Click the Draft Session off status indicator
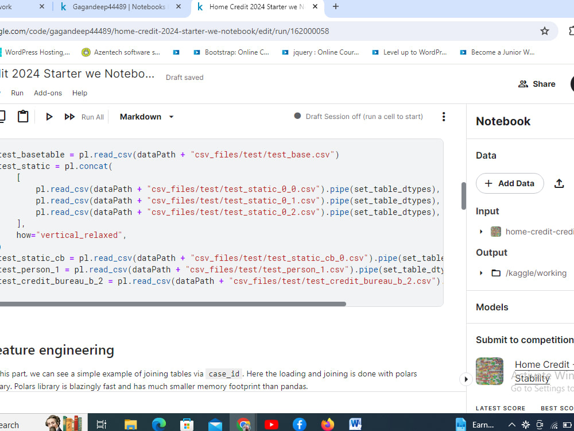 [x=359, y=117]
